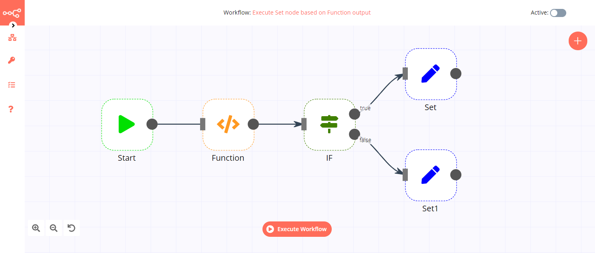Click the n8n logo
The image size is (595, 253).
(x=12, y=12)
